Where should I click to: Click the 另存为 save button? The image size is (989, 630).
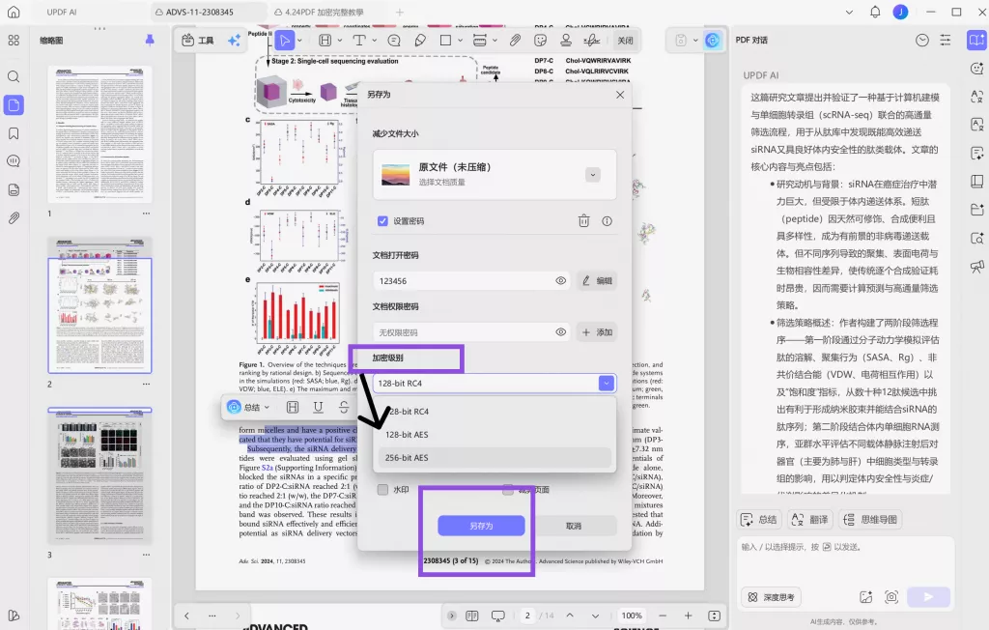coord(481,526)
